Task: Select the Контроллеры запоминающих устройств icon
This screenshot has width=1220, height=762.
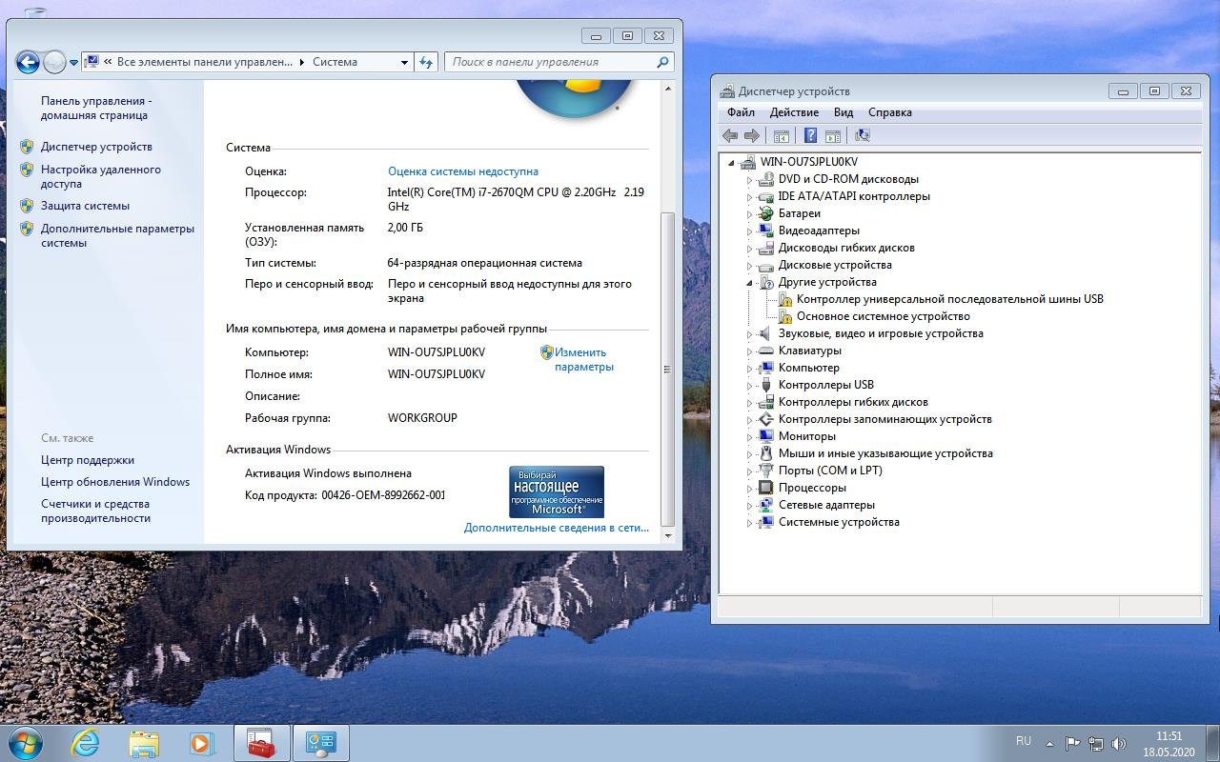Action: [766, 419]
